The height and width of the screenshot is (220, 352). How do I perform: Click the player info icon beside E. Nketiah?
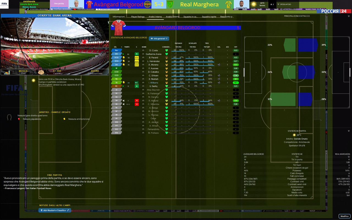[x=143, y=79]
